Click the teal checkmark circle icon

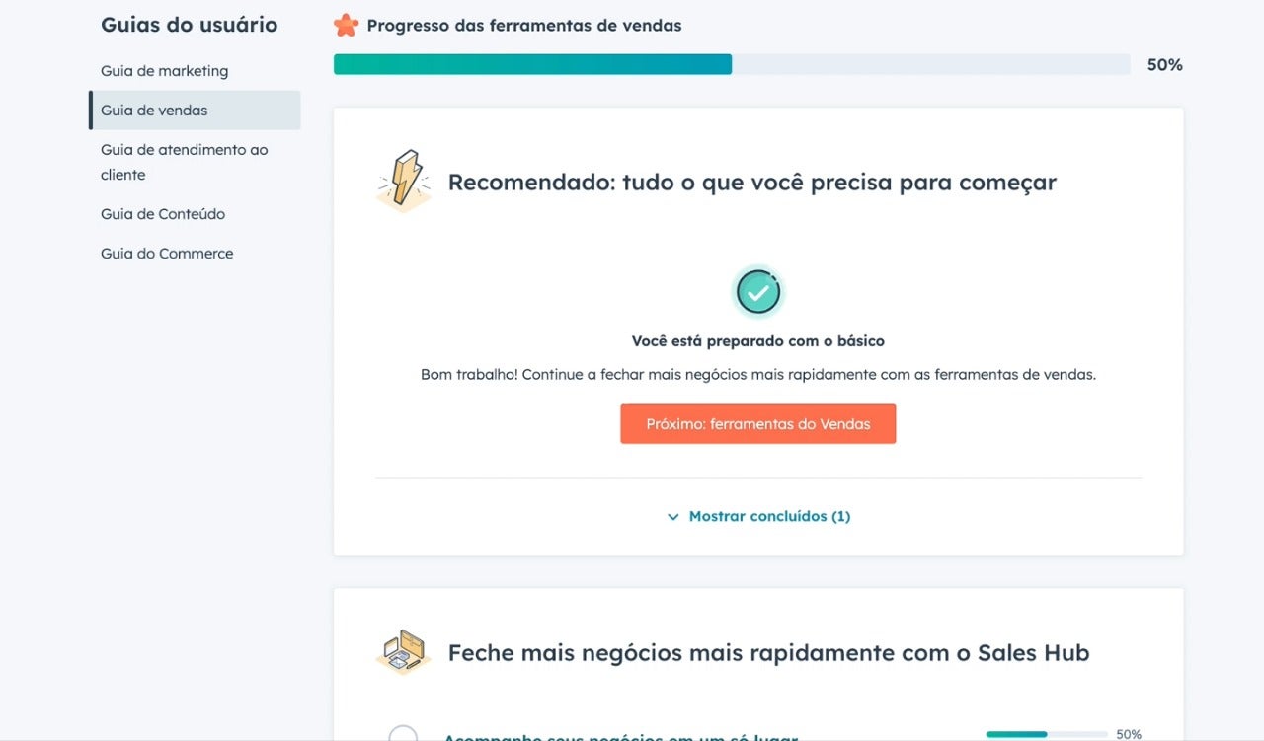[758, 292]
